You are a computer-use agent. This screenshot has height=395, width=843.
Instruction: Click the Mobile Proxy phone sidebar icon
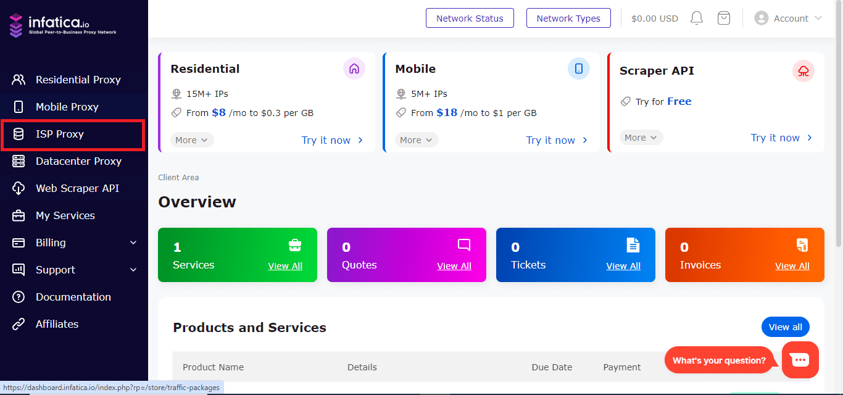point(19,107)
